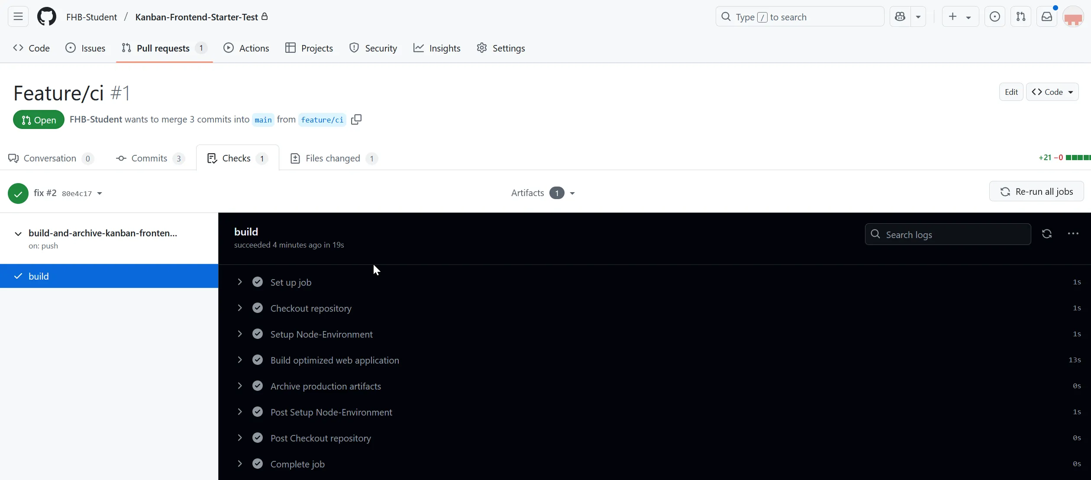Open notifications via the inbox icon
Image resolution: width=1091 pixels, height=480 pixels.
pos(1047,16)
